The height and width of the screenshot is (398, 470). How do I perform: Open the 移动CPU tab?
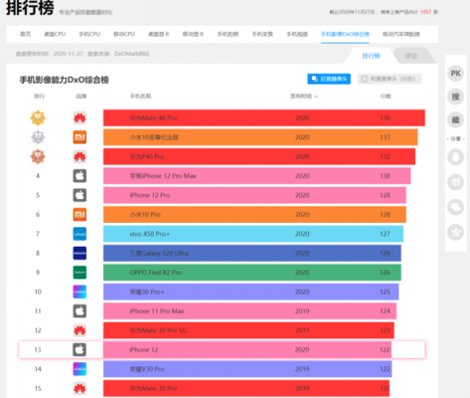coord(124,34)
